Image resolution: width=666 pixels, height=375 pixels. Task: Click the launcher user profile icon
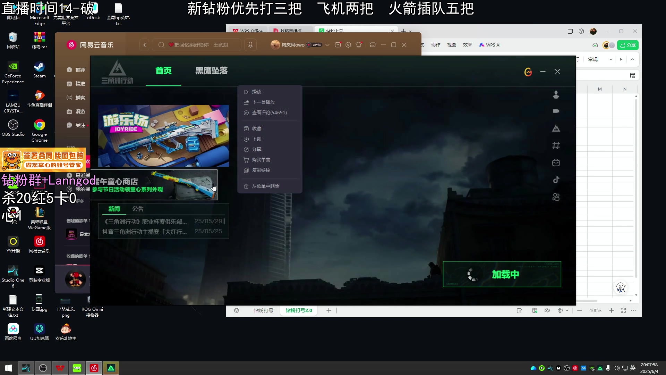(x=556, y=94)
